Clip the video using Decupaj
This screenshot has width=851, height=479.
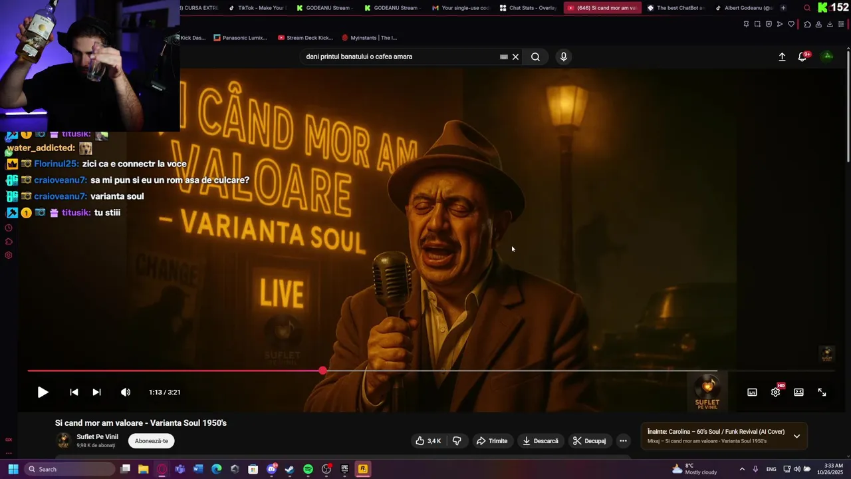[x=589, y=441]
